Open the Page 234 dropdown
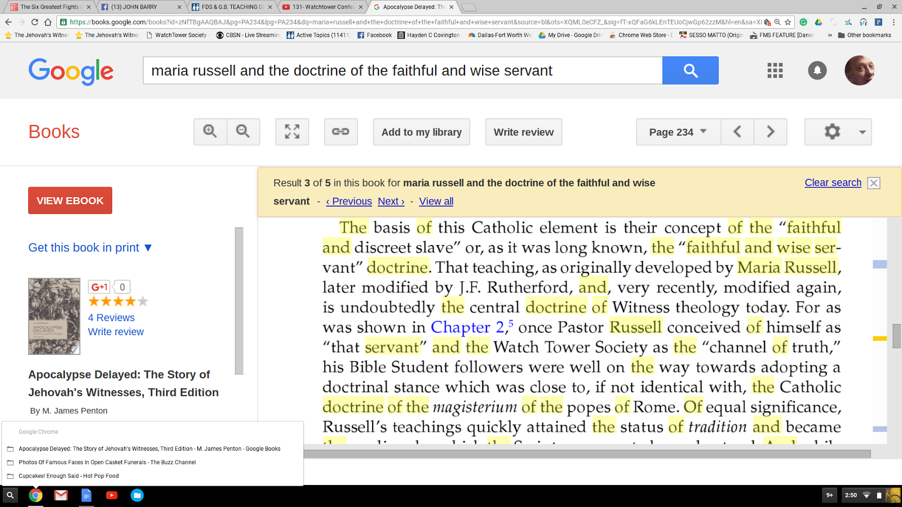The image size is (902, 507). tap(679, 132)
